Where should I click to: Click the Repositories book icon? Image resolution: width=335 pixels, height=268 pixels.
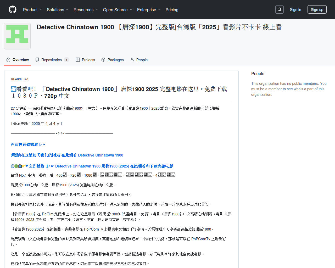tap(37, 60)
